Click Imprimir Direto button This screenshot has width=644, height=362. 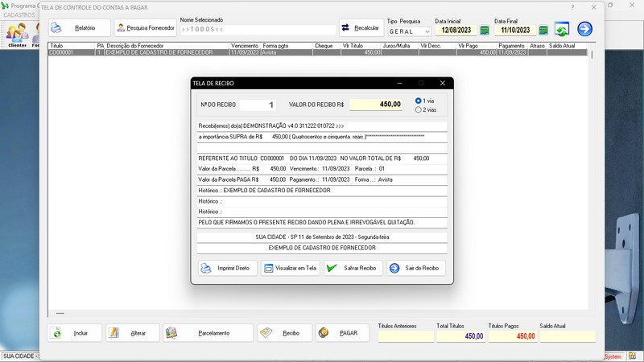[x=228, y=268]
